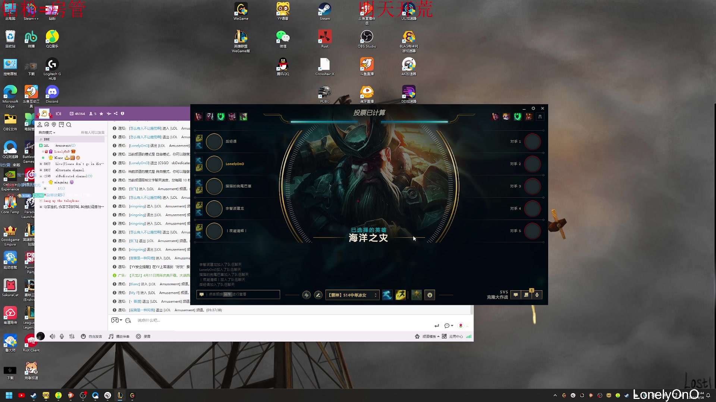Image resolution: width=716 pixels, height=402 pixels.
Task: Open the Discord desktop shortcut
Action: 52,94
